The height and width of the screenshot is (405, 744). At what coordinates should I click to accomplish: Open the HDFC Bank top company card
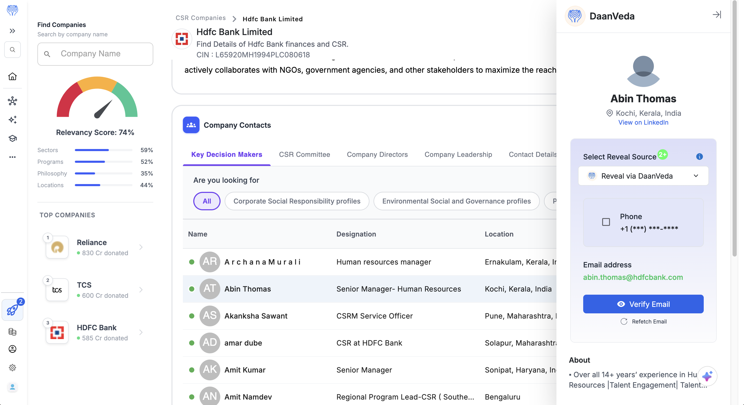[95, 332]
